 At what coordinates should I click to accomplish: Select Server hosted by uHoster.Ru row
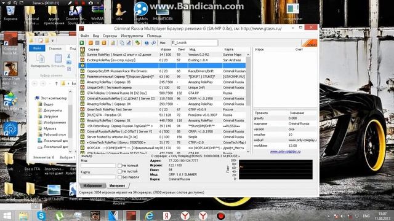coord(163,137)
